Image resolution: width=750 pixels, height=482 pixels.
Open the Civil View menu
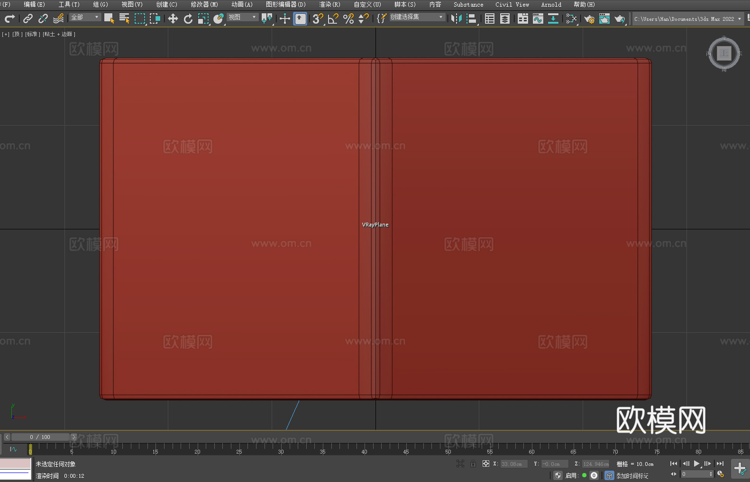(512, 4)
